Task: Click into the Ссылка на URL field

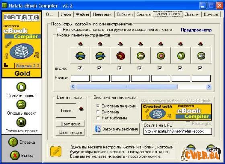Action: point(178,131)
